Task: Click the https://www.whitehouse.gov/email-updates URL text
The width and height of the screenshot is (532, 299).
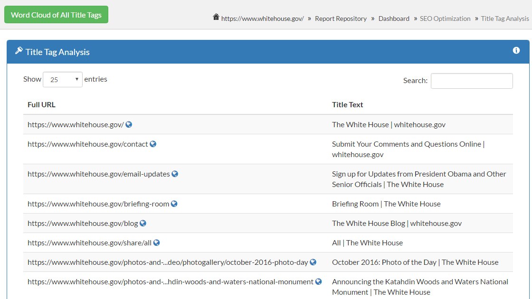Action: pos(98,174)
